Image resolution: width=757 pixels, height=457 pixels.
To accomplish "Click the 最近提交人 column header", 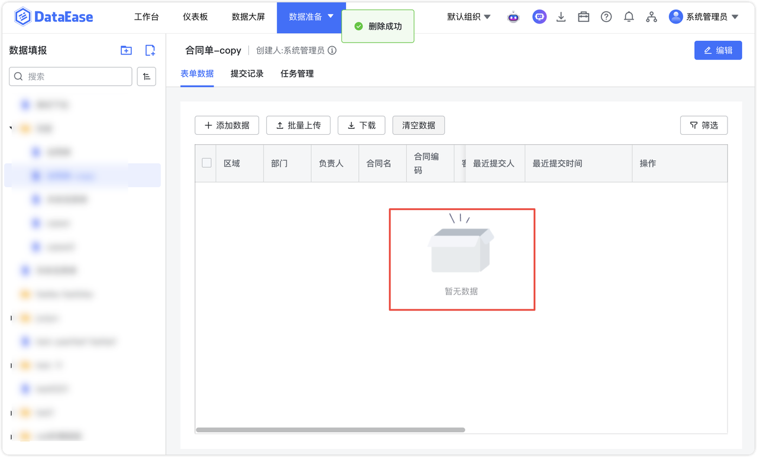I will click(x=494, y=163).
